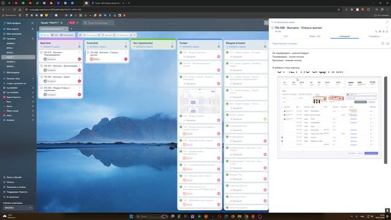
Task: Collapse the left sidebar via top toggle icon
Action: [32, 23]
